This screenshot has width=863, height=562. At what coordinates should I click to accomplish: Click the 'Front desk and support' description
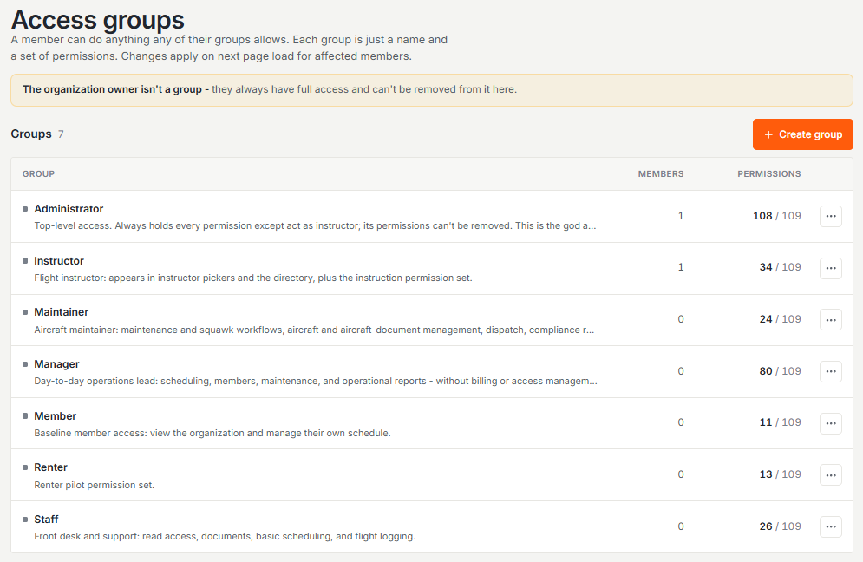[x=225, y=536]
